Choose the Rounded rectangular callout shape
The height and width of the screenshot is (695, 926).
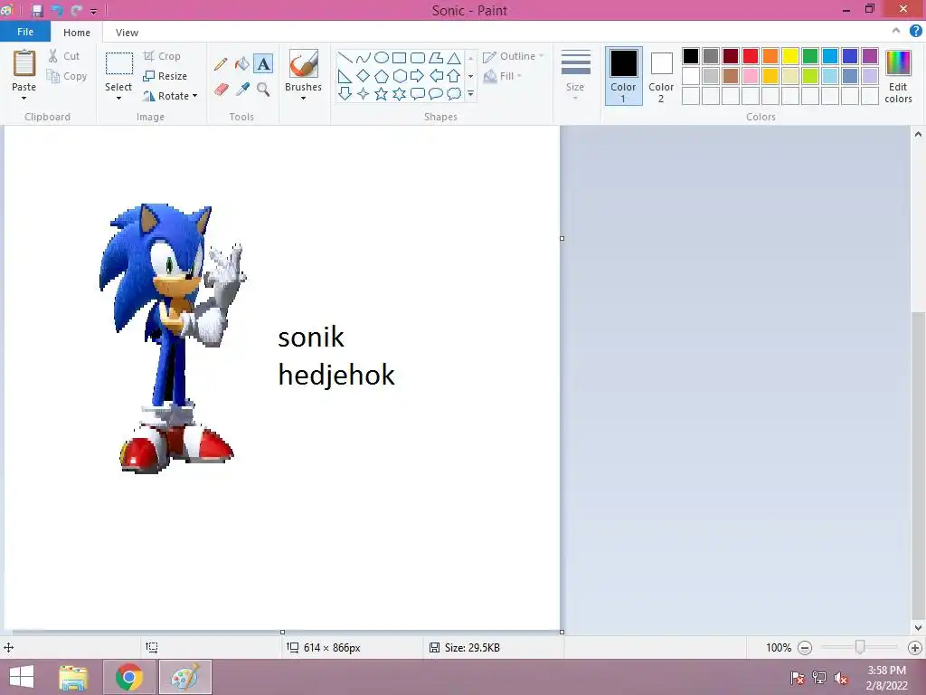coord(418,93)
